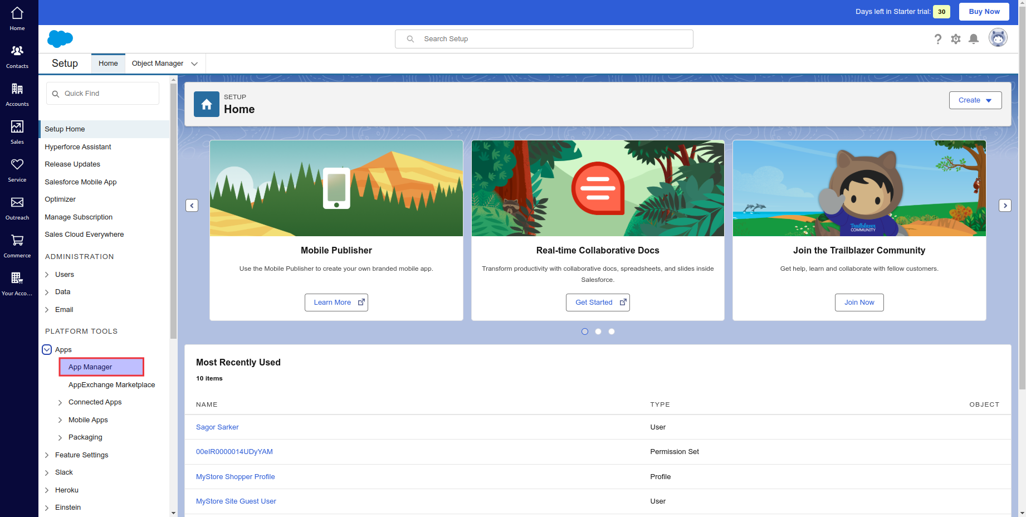
Task: Open the Help question mark icon
Action: [x=938, y=39]
